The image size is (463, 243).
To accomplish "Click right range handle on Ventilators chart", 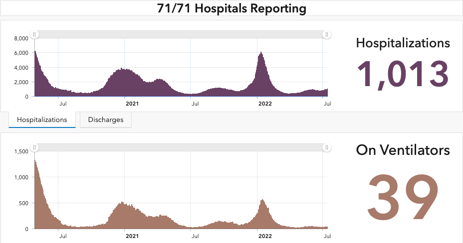I will coord(326,147).
